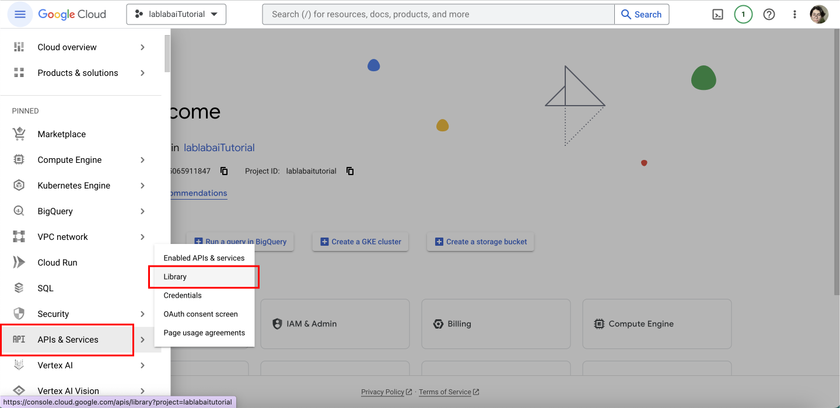This screenshot has width=840, height=408.
Task: Expand Vertex AI submenu arrow
Action: (x=142, y=365)
